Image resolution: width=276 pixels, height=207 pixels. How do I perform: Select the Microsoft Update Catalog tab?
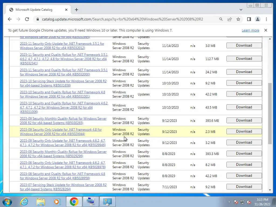tap(38, 10)
